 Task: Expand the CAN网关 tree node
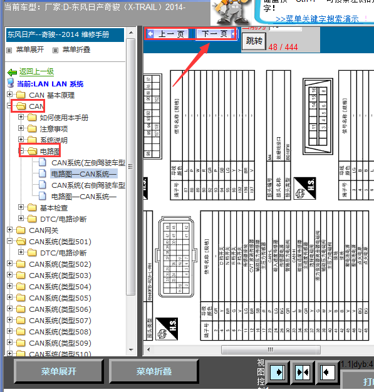tap(9, 229)
